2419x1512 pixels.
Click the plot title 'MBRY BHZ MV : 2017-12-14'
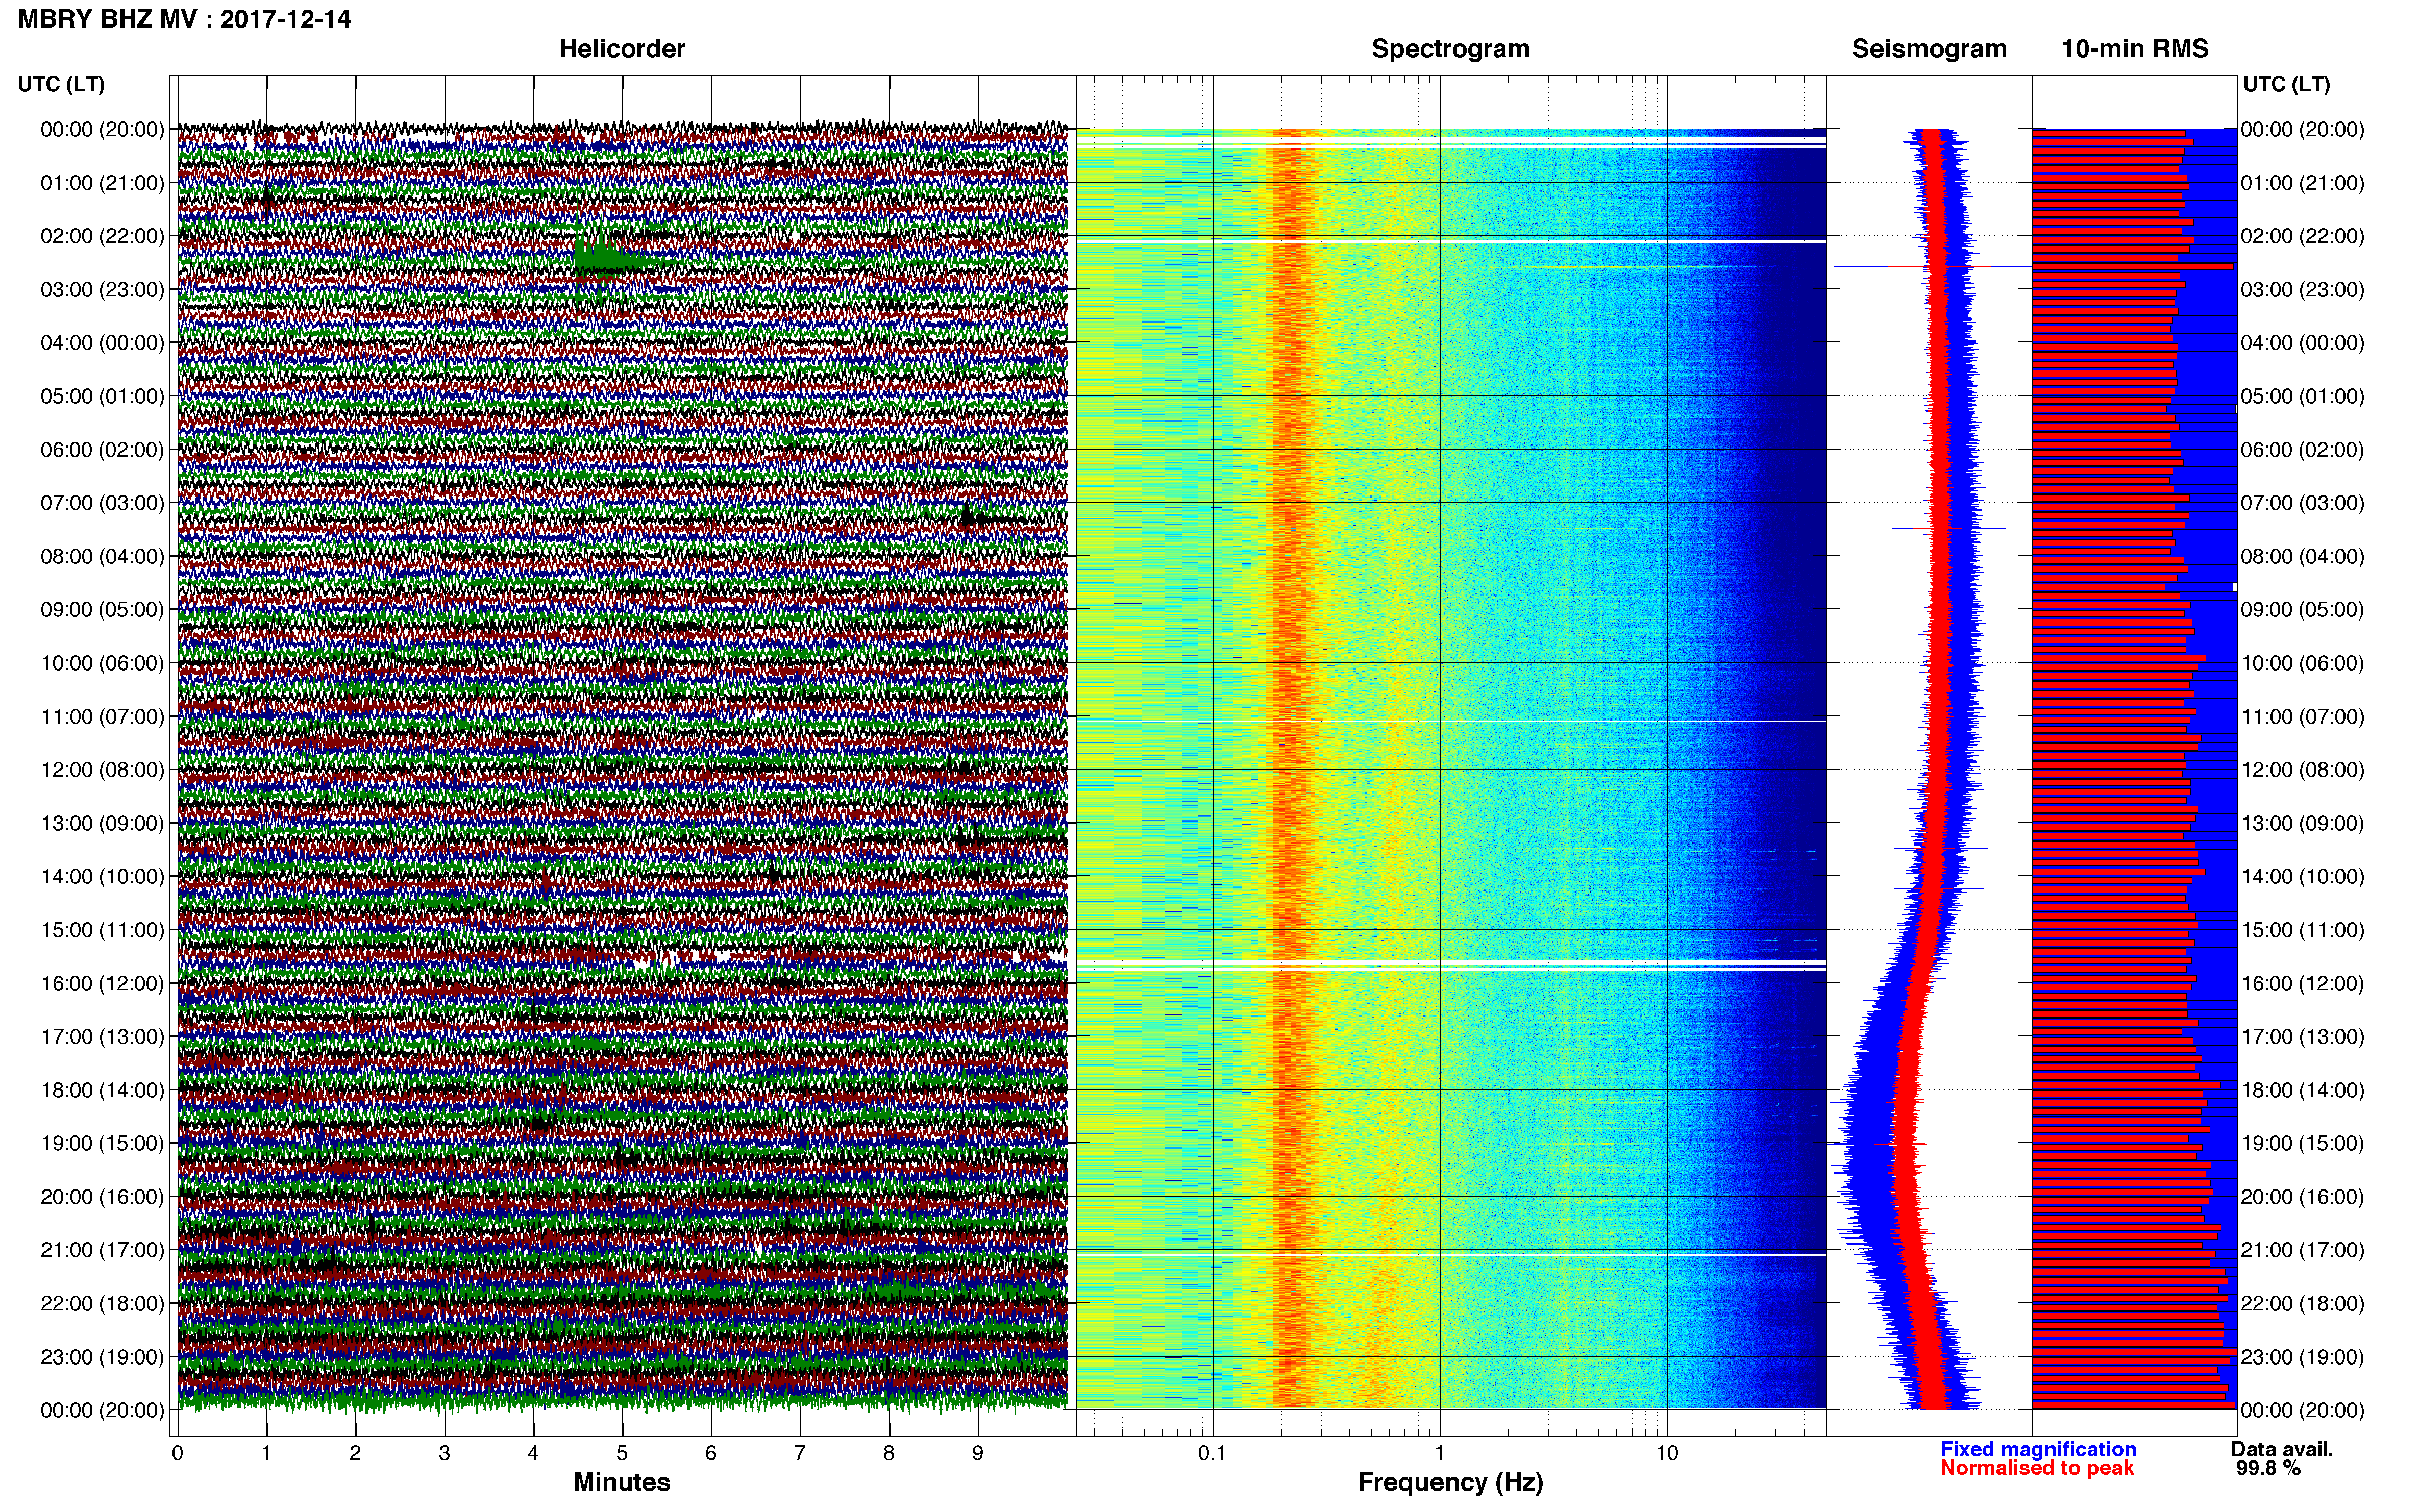click(x=184, y=19)
